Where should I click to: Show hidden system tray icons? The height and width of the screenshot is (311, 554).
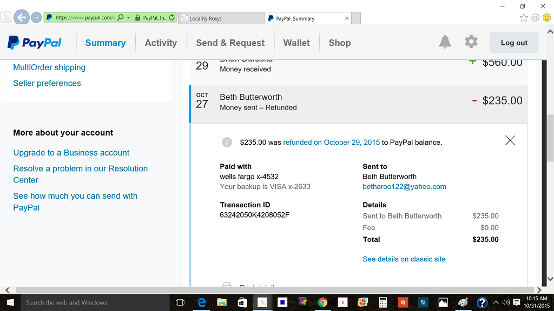coord(496,302)
